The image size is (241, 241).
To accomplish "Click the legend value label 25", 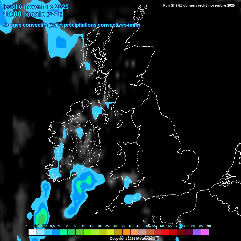I will click(107, 226).
